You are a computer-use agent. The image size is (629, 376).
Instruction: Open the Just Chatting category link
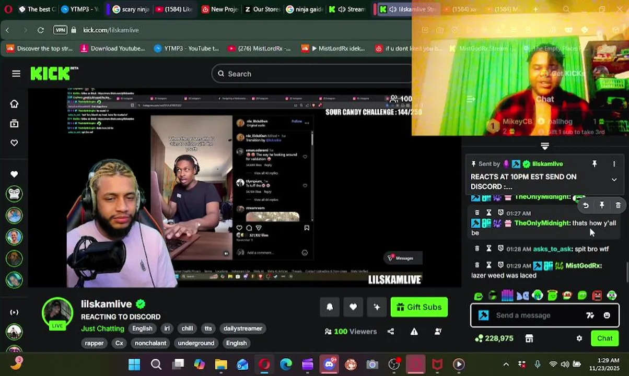[x=102, y=328]
